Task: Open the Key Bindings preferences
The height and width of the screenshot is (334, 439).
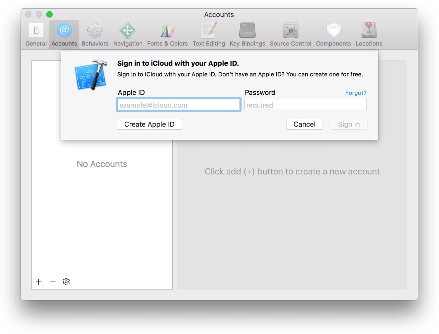Action: (247, 33)
